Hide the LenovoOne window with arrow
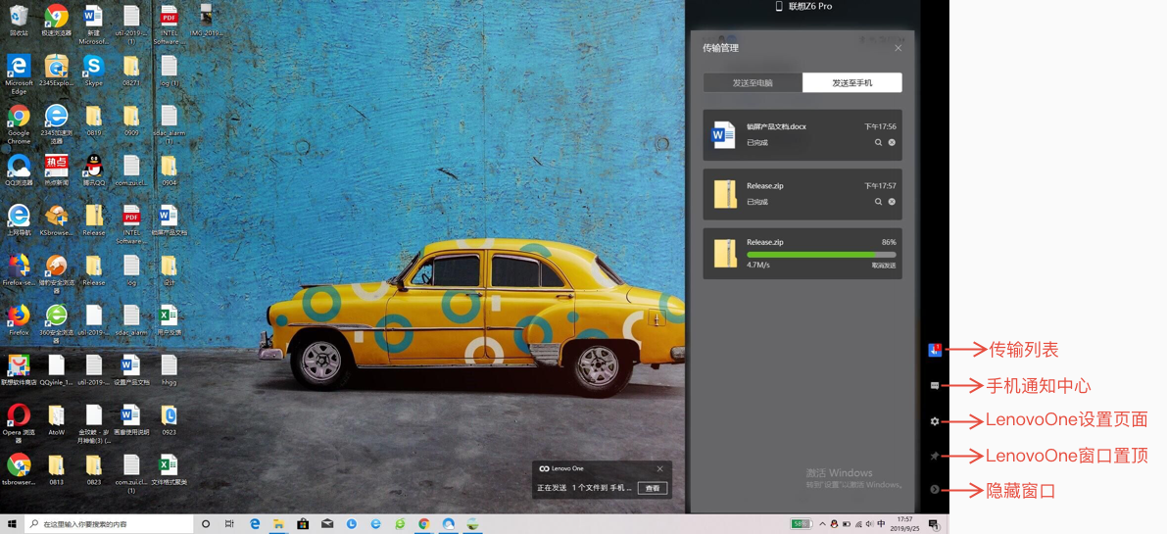This screenshot has height=534, width=1167. [x=935, y=490]
